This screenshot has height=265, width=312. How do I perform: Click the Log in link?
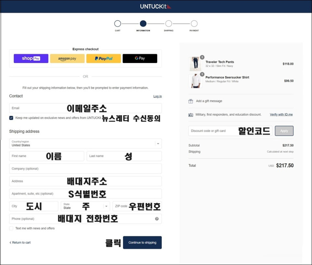(157, 96)
